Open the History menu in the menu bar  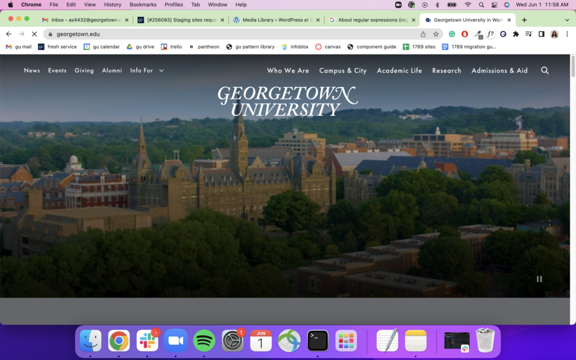pyautogui.click(x=112, y=4)
